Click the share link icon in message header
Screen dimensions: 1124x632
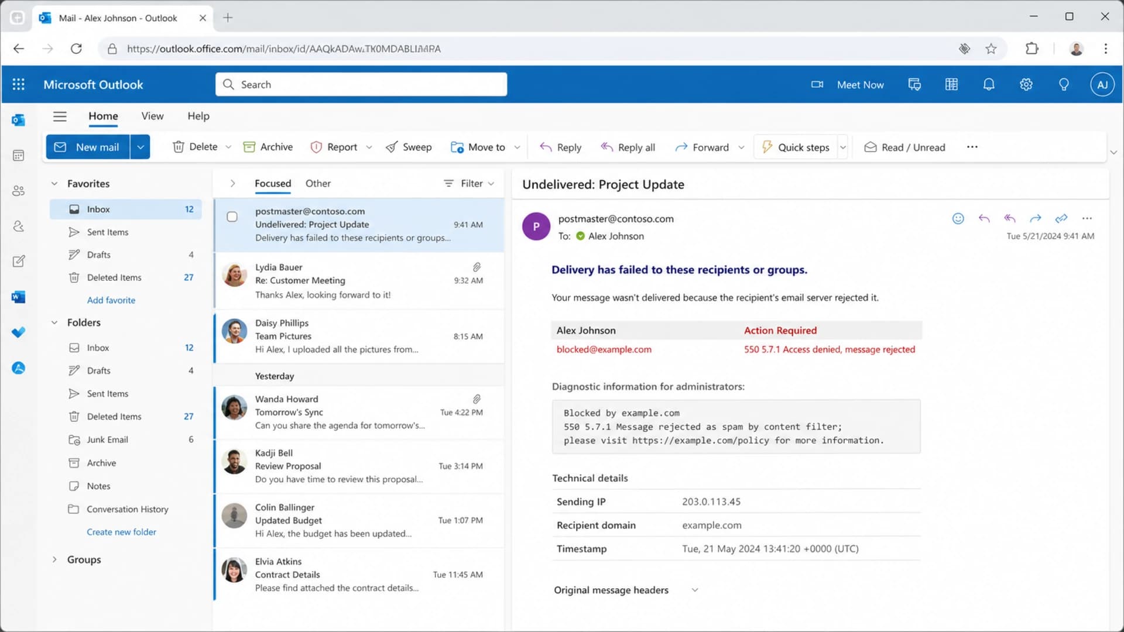tap(1061, 218)
